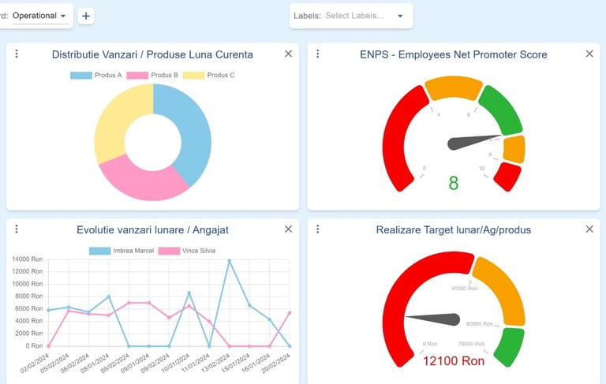This screenshot has width=606, height=384.
Task: Add a new dashboard with plus button
Action: point(86,16)
